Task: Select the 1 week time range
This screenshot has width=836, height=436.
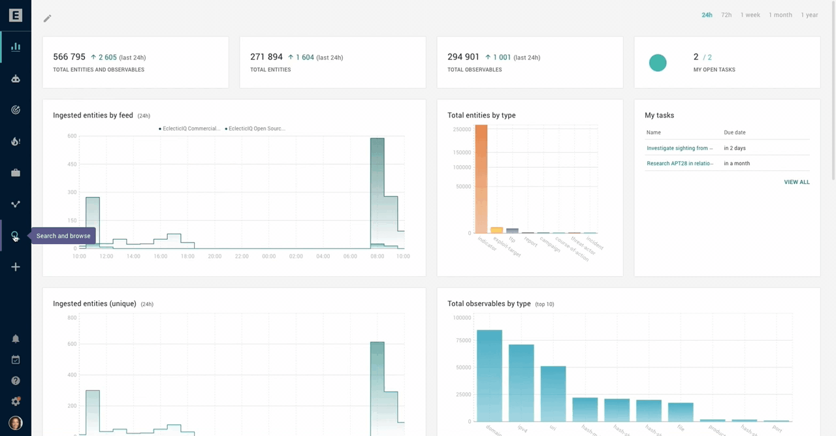Action: [x=750, y=15]
